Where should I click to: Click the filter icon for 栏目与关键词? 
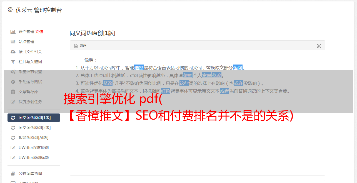click(13, 62)
